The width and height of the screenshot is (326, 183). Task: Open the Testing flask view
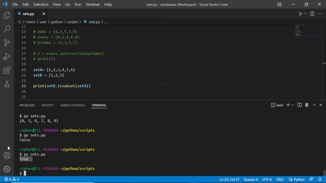7,84
